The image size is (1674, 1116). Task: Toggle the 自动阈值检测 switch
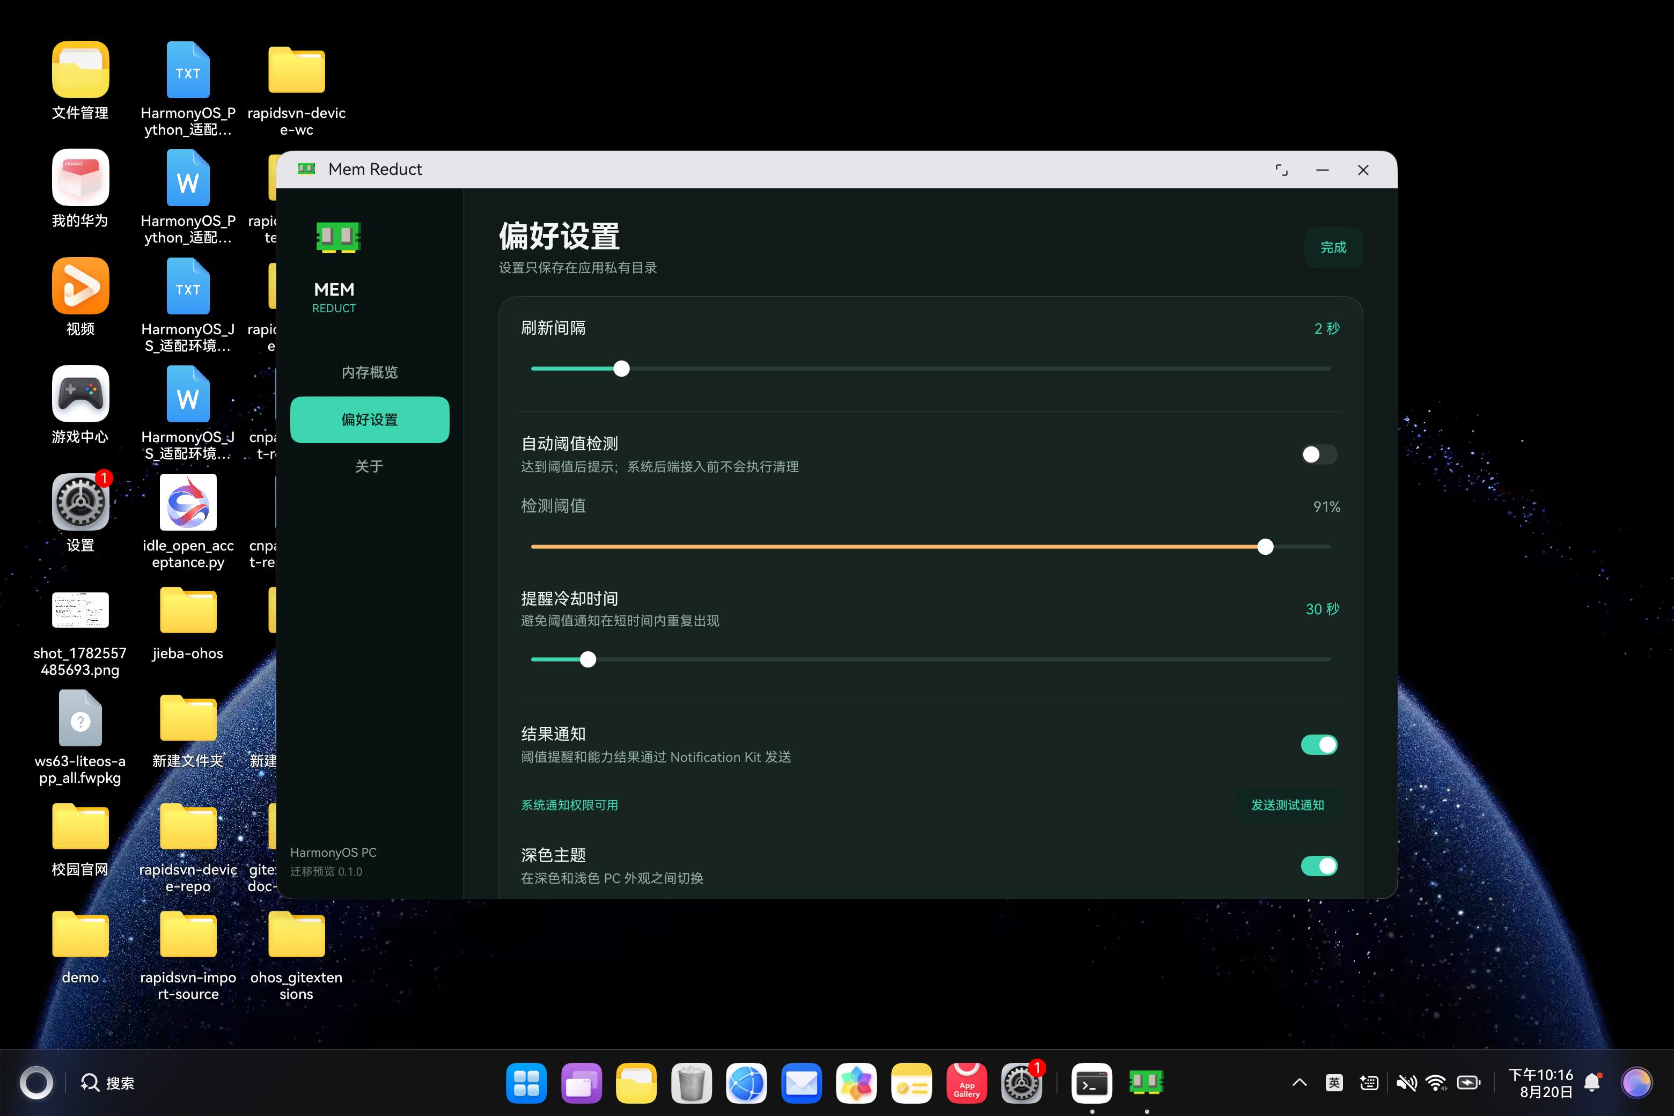tap(1319, 455)
